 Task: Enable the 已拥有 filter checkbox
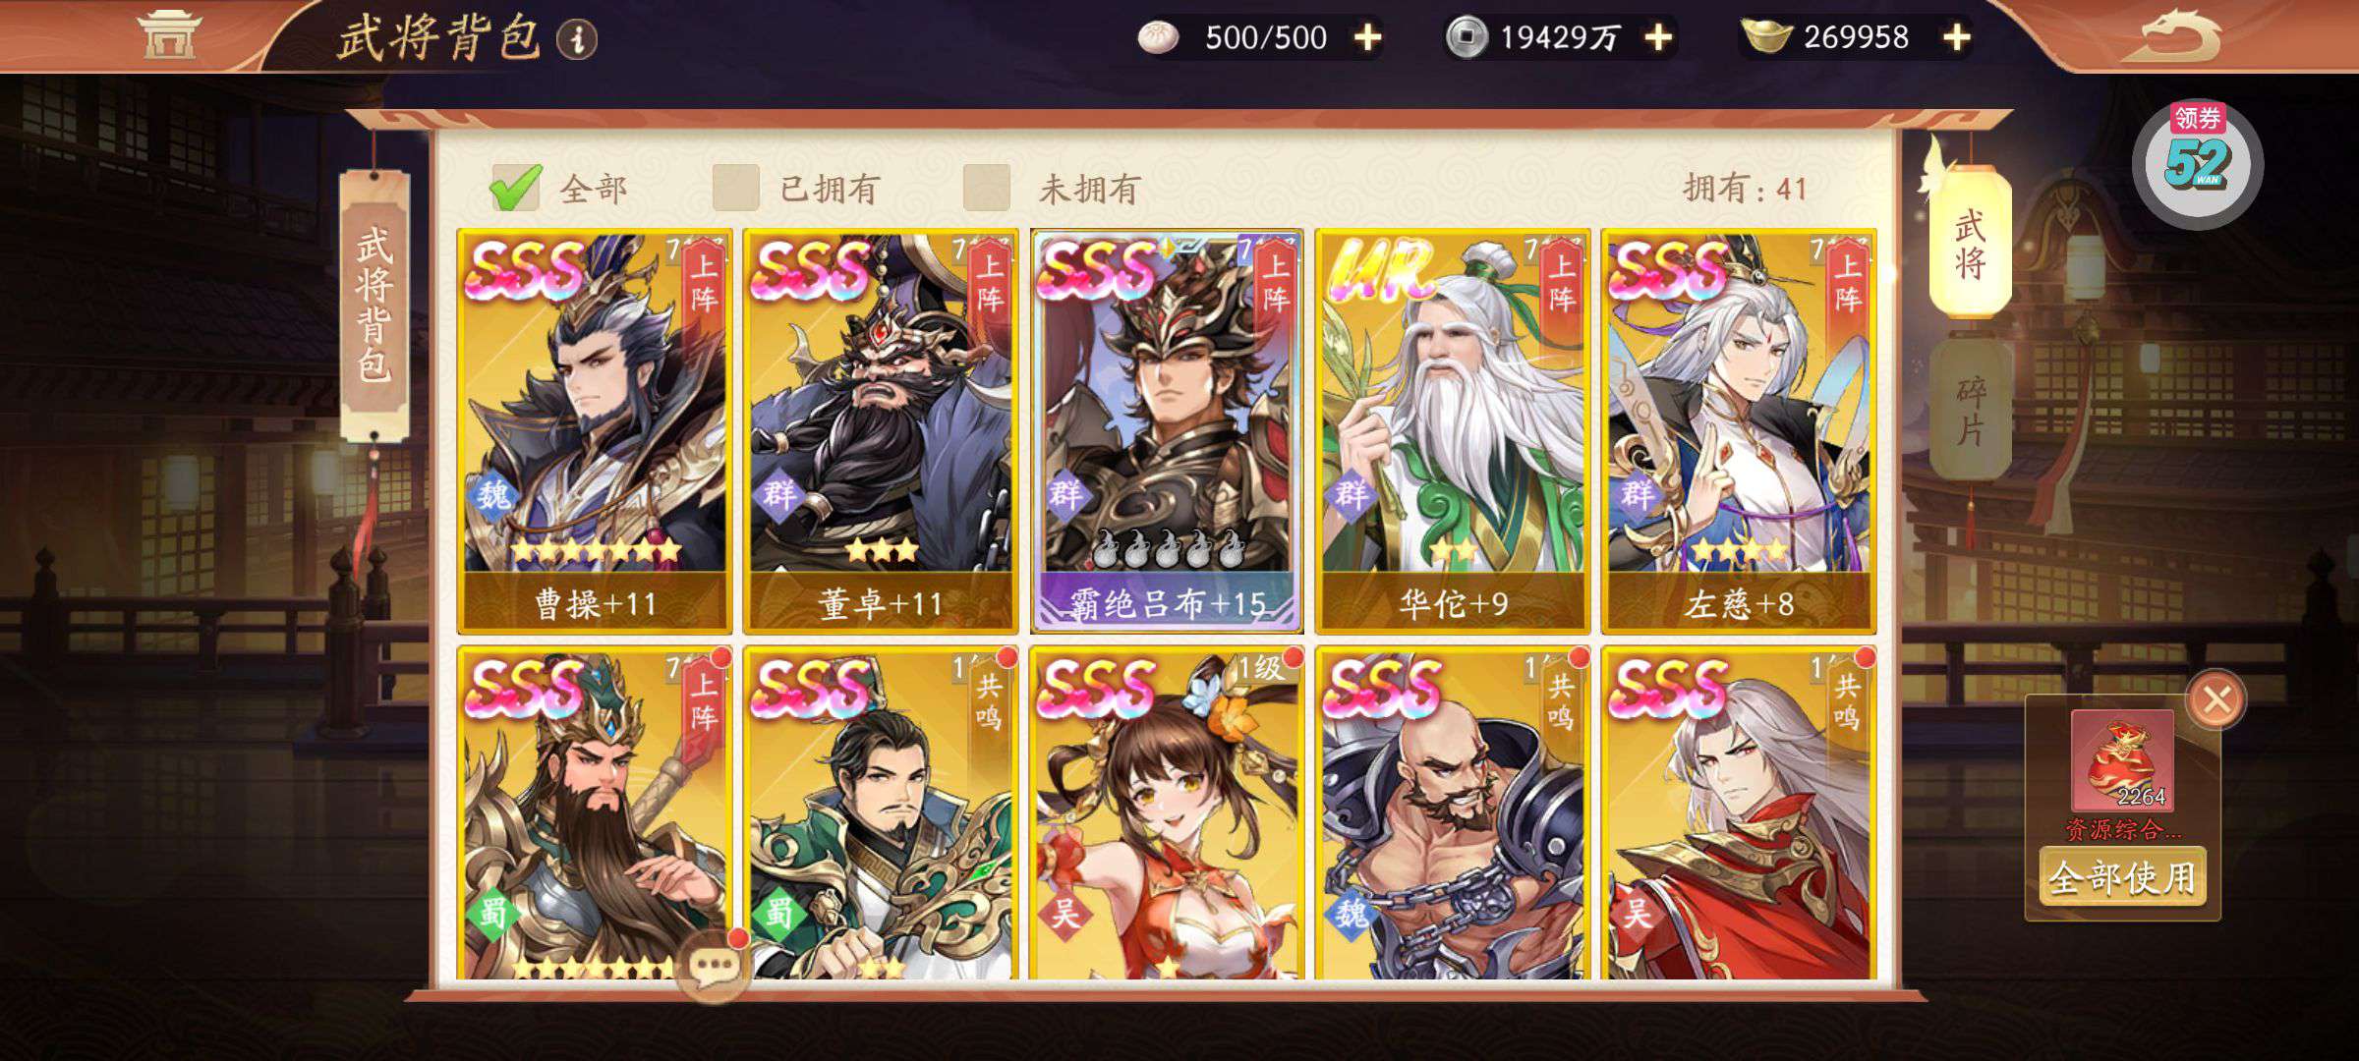click(736, 188)
